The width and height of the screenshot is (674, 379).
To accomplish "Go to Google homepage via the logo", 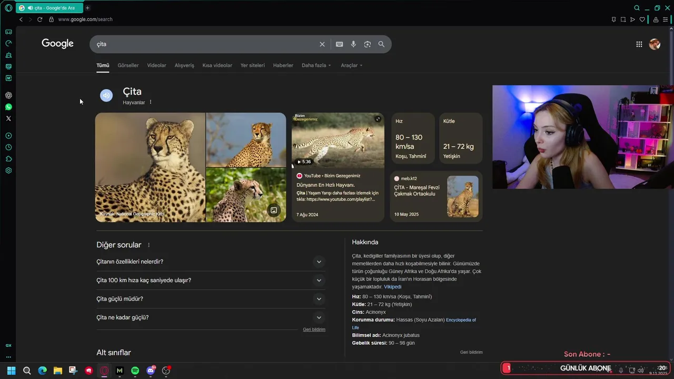I will pos(58,44).
